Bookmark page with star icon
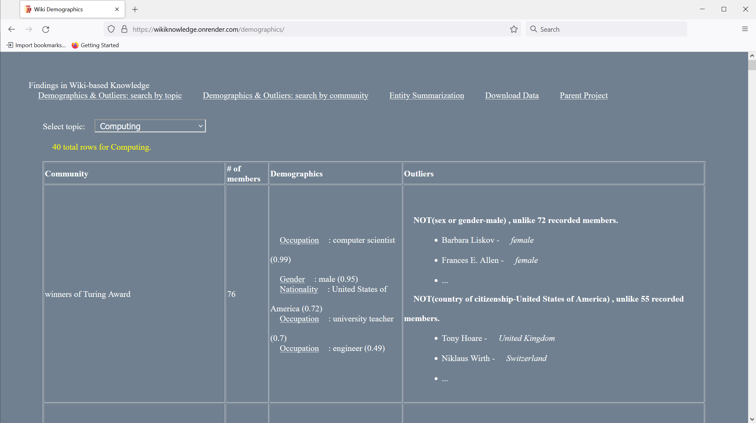Image resolution: width=756 pixels, height=423 pixels. click(514, 29)
